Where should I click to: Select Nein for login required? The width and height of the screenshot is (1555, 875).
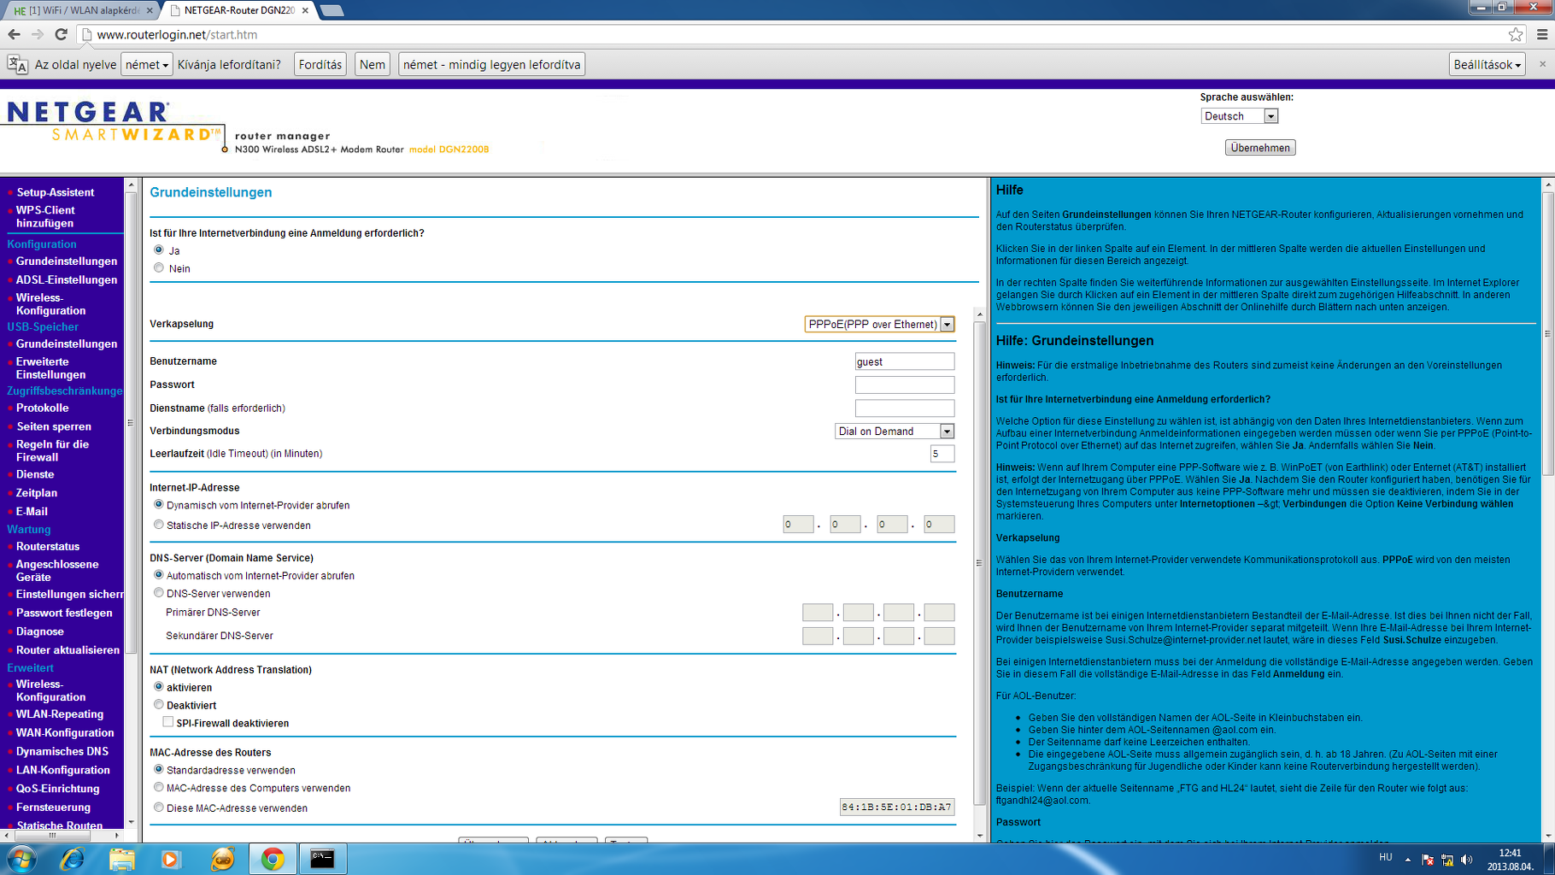(x=159, y=267)
